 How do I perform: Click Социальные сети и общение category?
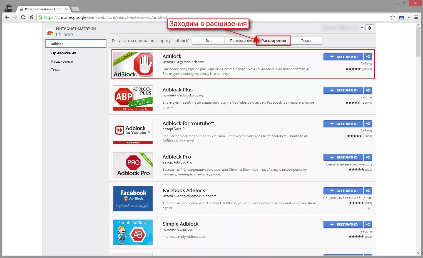click(347, 198)
